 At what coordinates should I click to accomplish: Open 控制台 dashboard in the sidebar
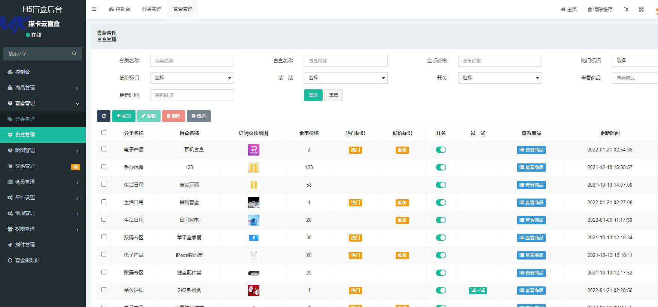tap(43, 72)
